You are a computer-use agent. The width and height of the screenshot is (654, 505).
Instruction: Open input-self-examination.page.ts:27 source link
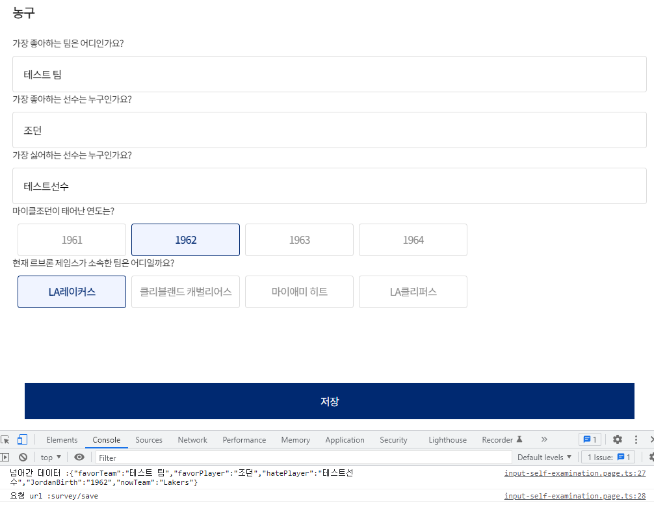[575, 473]
